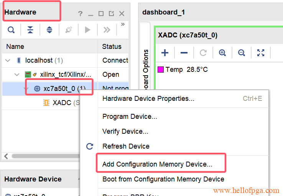The image size is (283, 196).
Task: Zoom in on the XADC plot
Action: point(222,53)
